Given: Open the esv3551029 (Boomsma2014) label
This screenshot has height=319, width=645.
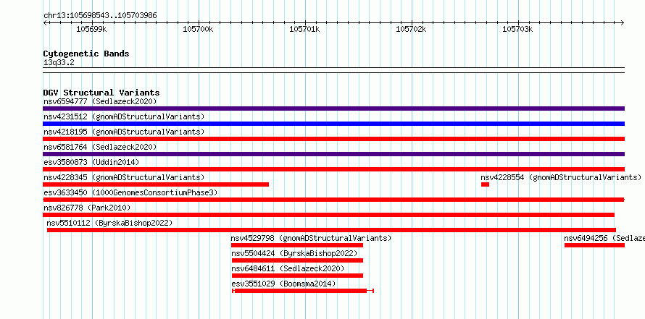Looking at the screenshot, I should point(283,284).
